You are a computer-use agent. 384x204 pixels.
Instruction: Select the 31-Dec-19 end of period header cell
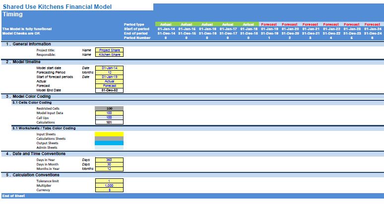click(269, 33)
